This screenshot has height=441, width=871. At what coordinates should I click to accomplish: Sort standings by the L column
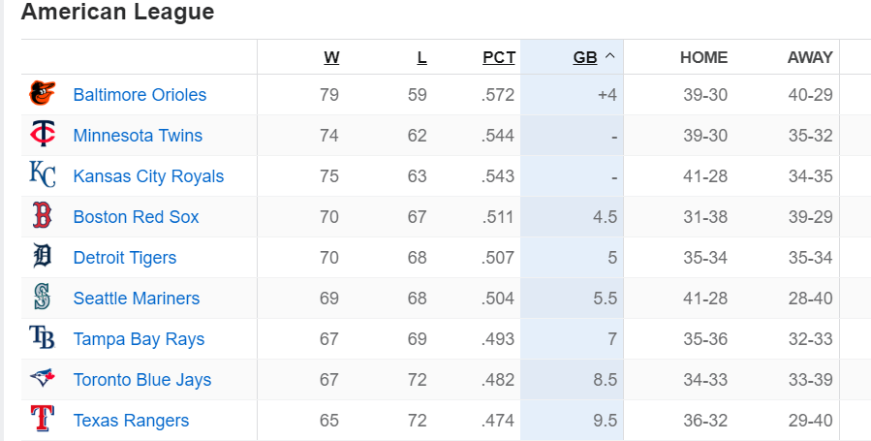click(x=421, y=57)
